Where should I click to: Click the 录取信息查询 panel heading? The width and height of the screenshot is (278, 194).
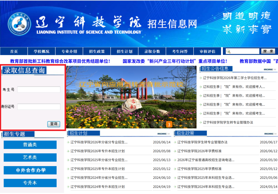click(24, 70)
